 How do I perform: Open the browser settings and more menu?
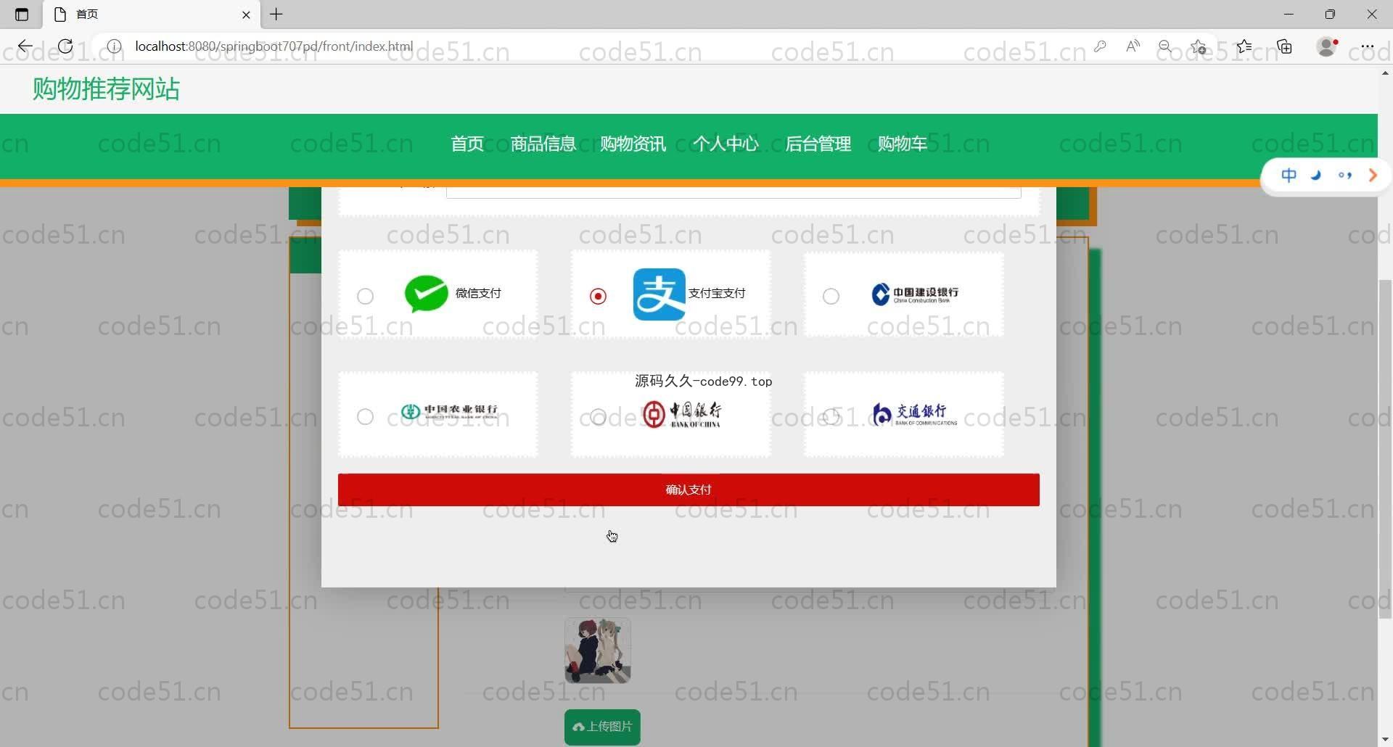[1368, 46]
